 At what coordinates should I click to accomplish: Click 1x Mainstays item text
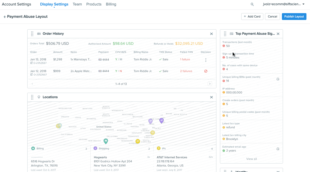(x=81, y=59)
